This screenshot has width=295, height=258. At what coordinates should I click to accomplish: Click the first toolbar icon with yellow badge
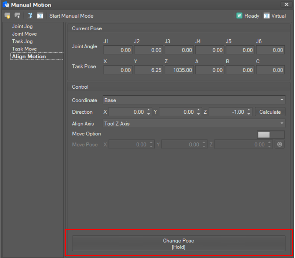pos(7,16)
